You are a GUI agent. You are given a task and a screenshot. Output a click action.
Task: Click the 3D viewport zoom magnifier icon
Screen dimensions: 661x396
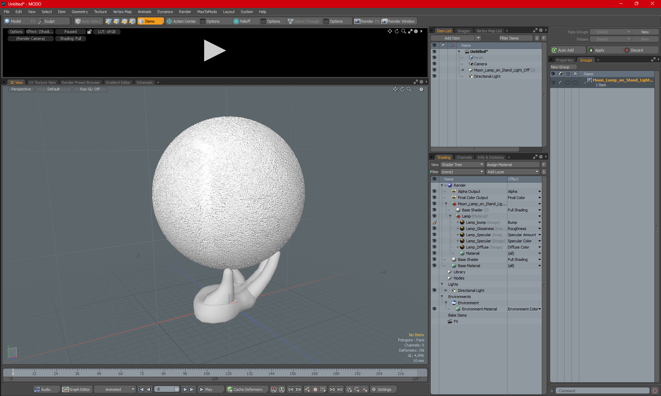(x=409, y=89)
